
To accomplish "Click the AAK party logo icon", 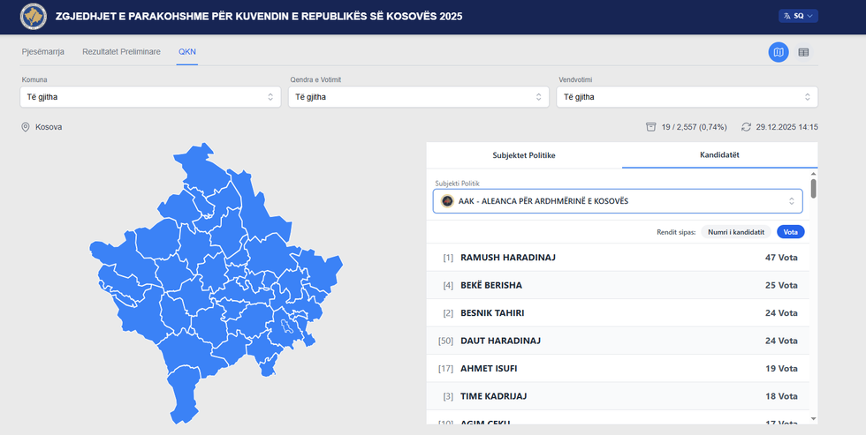I will [448, 201].
